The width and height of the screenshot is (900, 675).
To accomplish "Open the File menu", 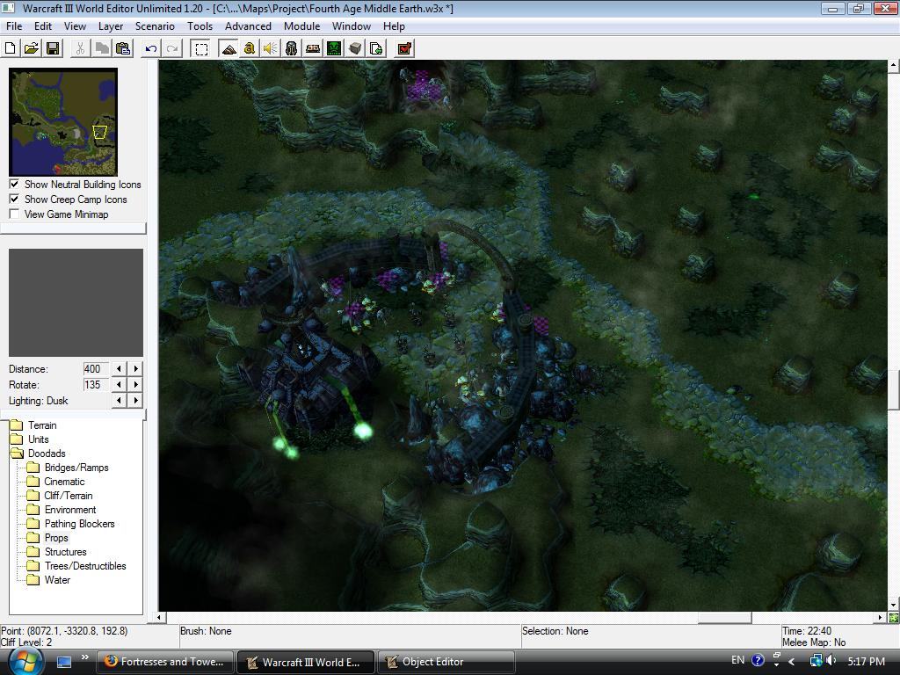I will click(x=14, y=25).
